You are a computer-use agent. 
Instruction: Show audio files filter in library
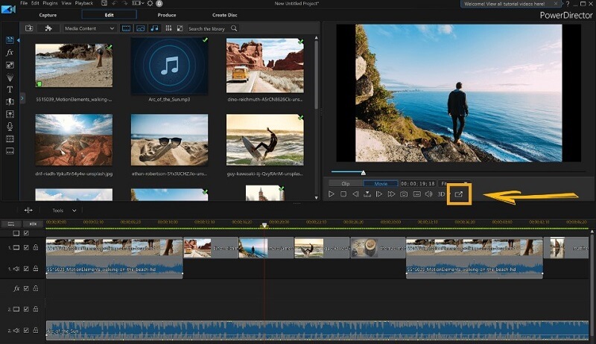[x=154, y=28]
